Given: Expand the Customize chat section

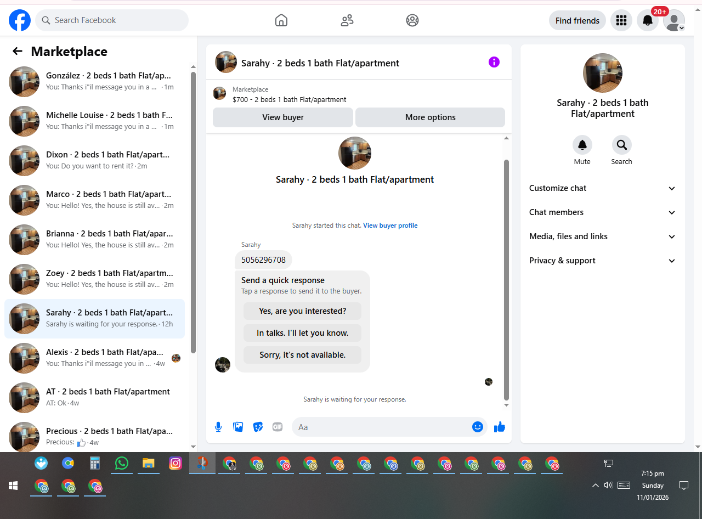Looking at the screenshot, I should click(603, 188).
